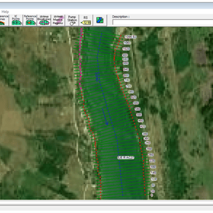
Task: Select the Reference Lines tool
Action: pos(4,20)
